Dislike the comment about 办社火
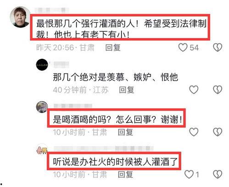Screen dimensions: 229x187 pos(218,174)
